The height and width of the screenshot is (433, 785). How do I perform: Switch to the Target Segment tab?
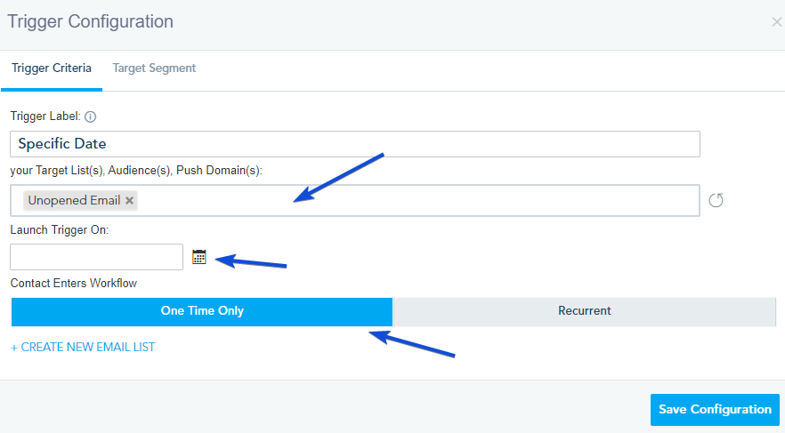(x=154, y=68)
